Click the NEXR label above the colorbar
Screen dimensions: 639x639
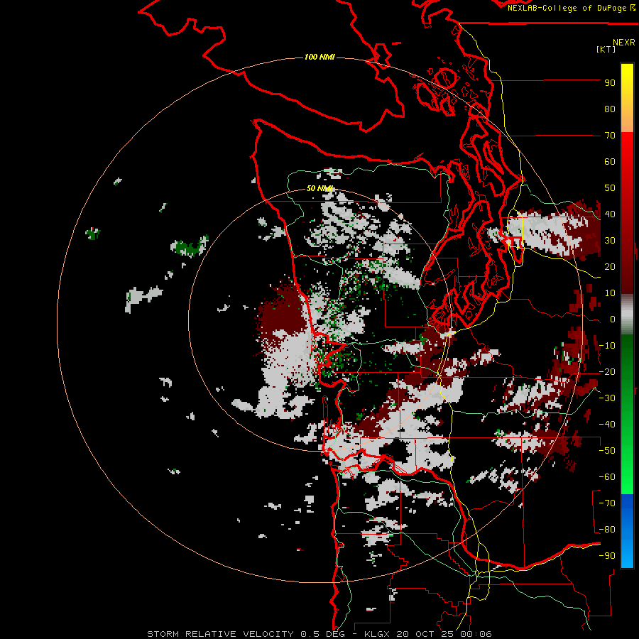[624, 43]
